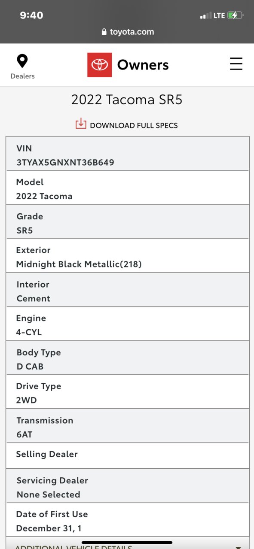This screenshot has width=254, height=549.
Task: Tap the toyota.com address bar
Action: pos(127,32)
